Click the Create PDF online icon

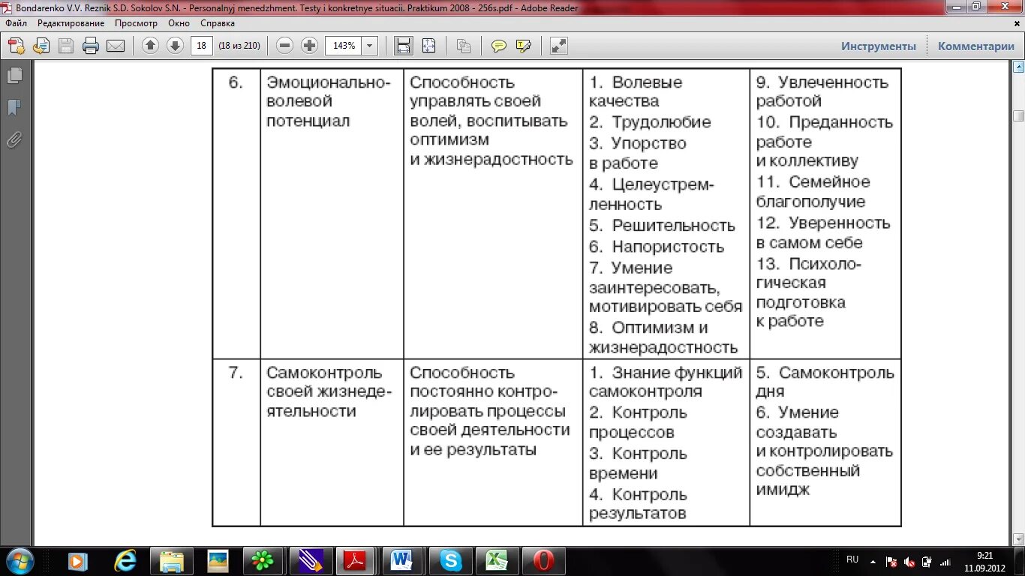coord(17,46)
